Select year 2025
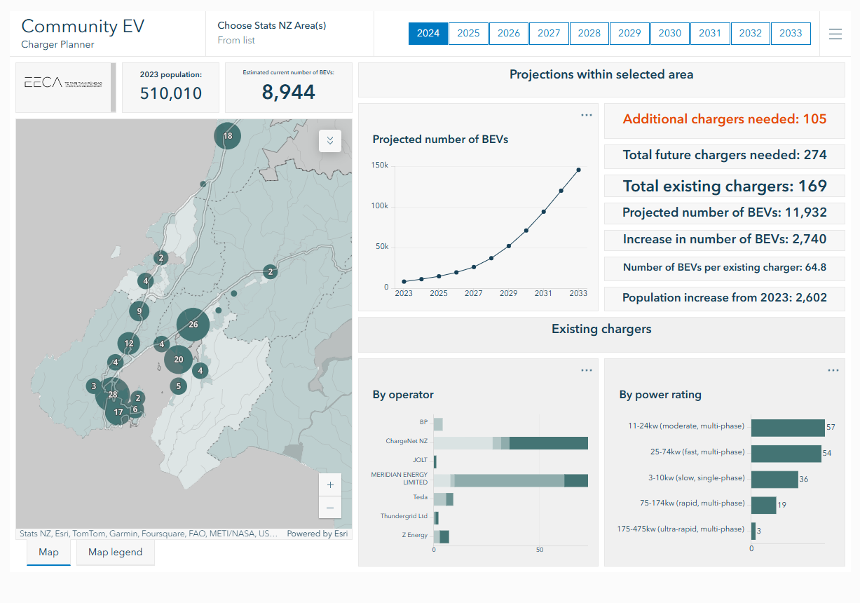The height and width of the screenshot is (603, 860). pyautogui.click(x=468, y=34)
